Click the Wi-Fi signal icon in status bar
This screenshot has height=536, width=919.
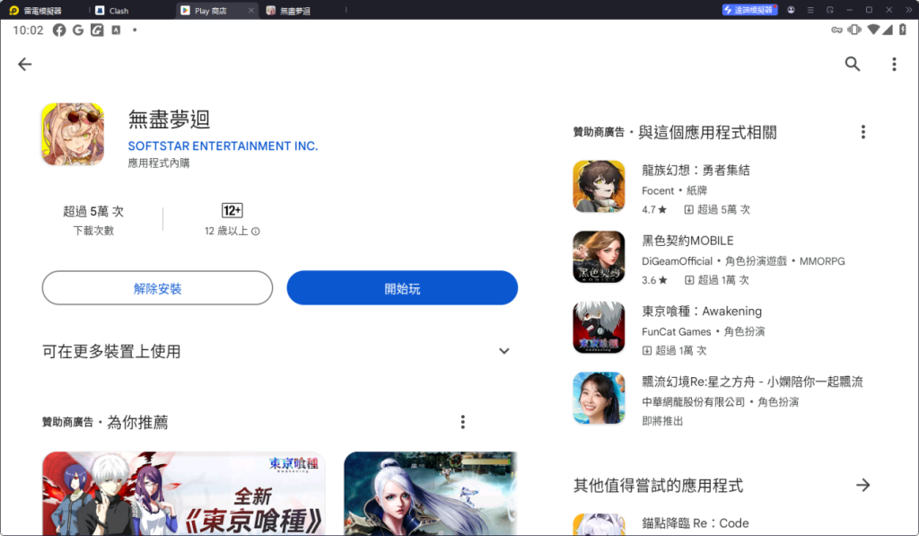point(873,30)
